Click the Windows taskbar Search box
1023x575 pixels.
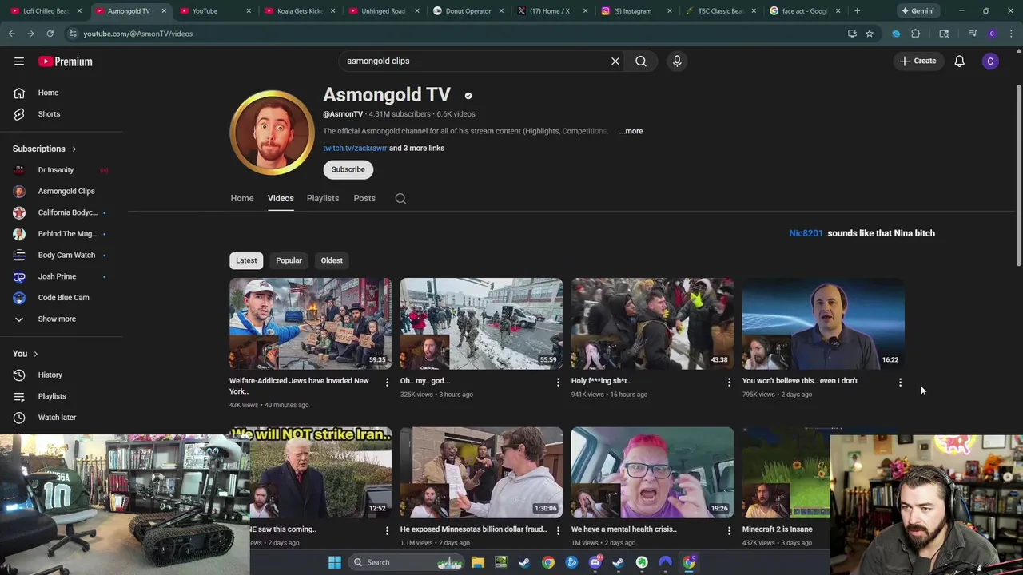point(408,562)
